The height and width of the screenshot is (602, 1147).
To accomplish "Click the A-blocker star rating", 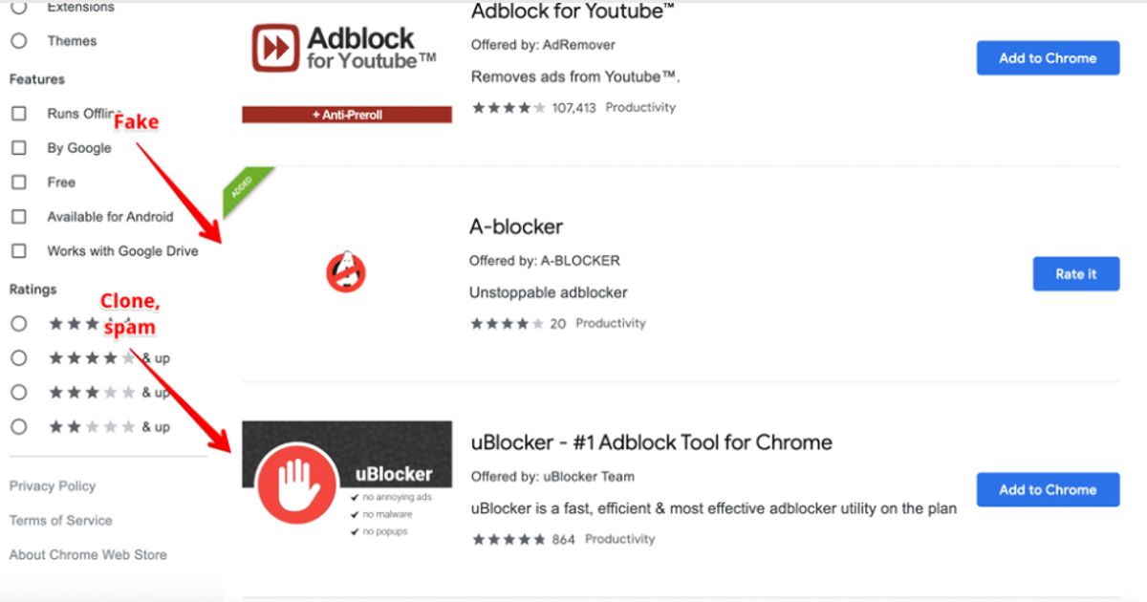I will (x=507, y=324).
